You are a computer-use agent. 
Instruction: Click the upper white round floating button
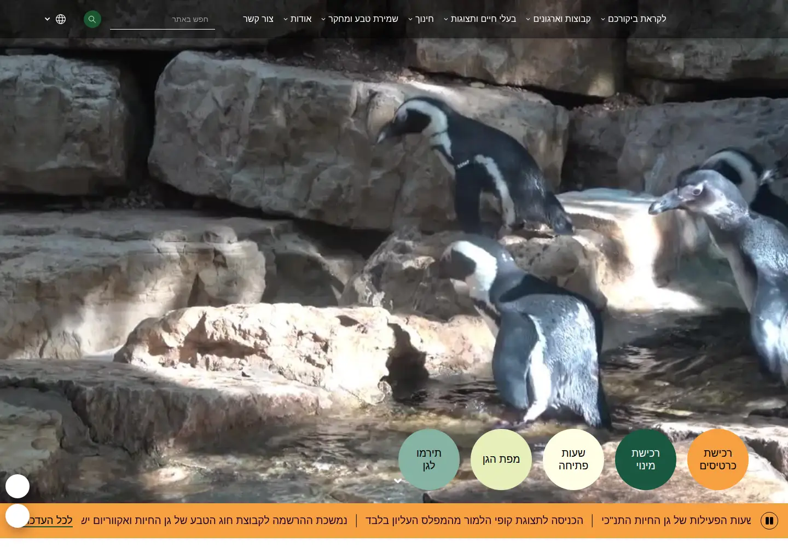(18, 486)
